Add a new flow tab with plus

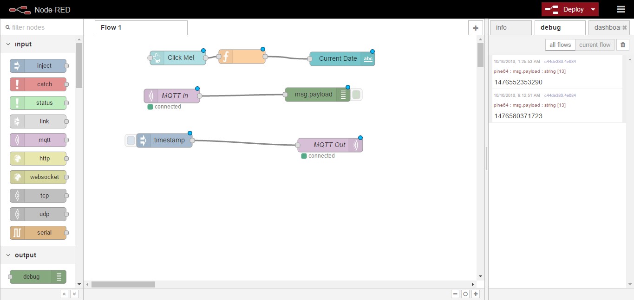point(475,28)
